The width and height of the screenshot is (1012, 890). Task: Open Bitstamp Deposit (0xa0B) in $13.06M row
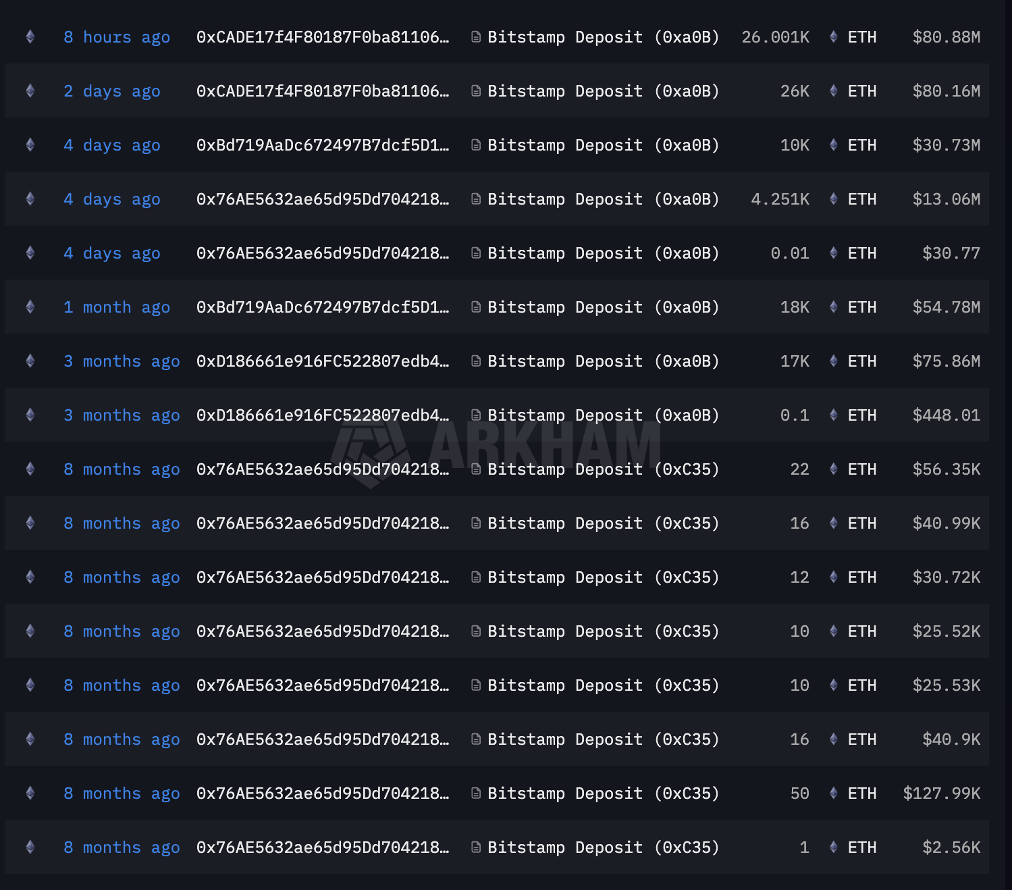[x=604, y=199]
